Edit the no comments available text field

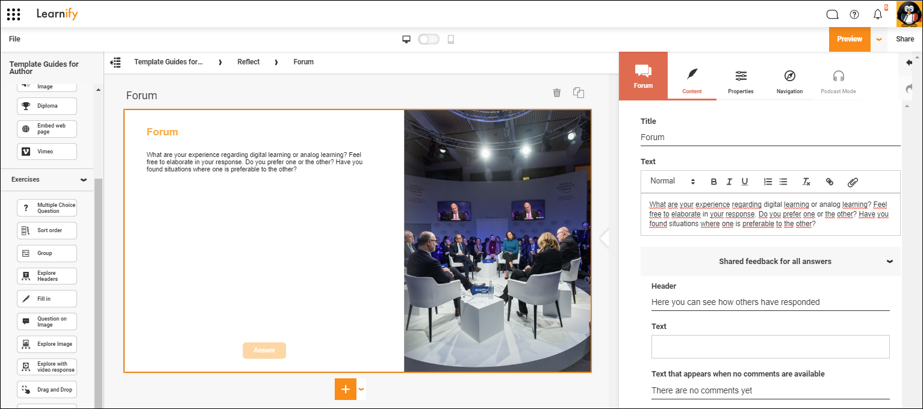tap(771, 390)
